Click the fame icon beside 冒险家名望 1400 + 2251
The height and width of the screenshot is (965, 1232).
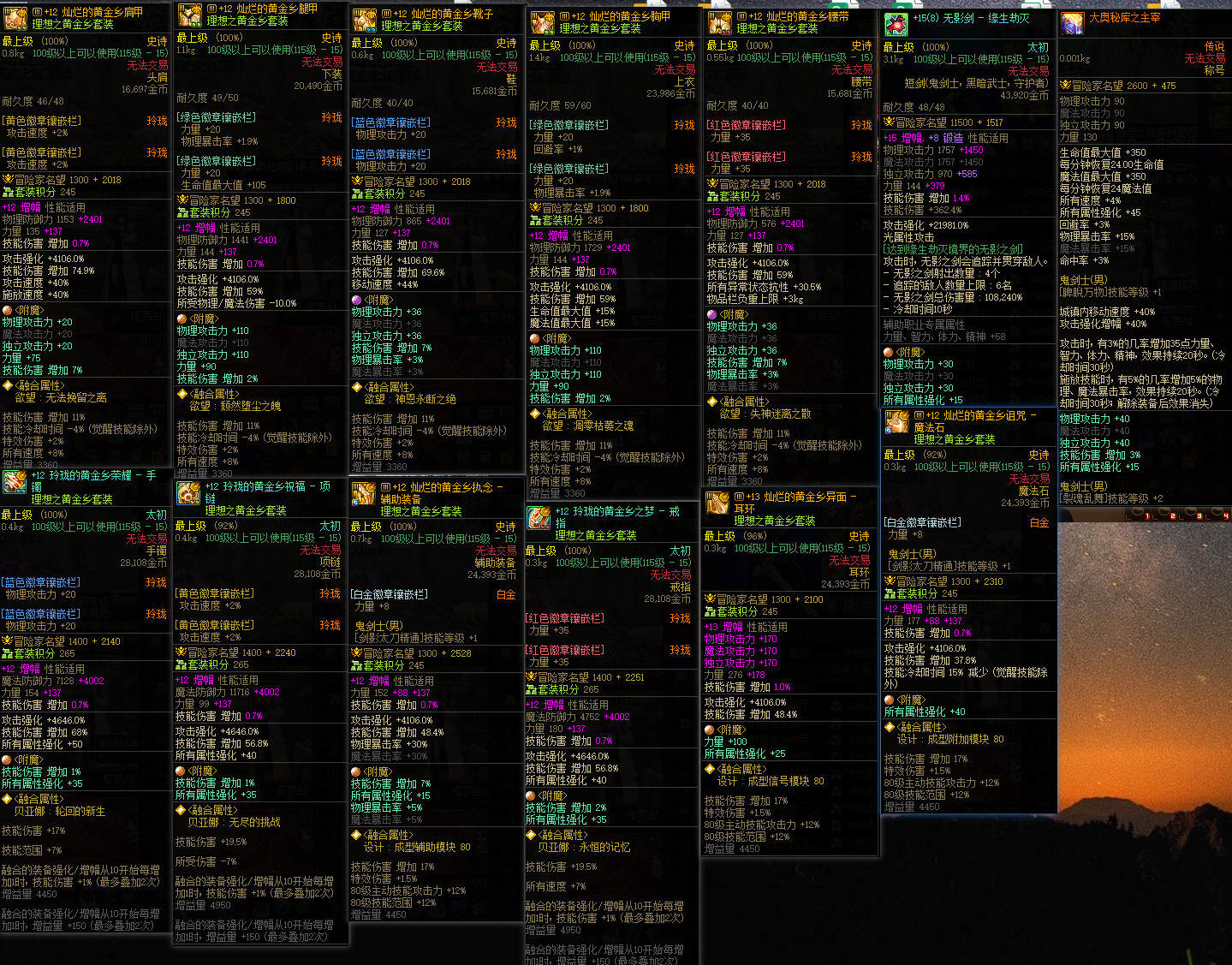[531, 677]
